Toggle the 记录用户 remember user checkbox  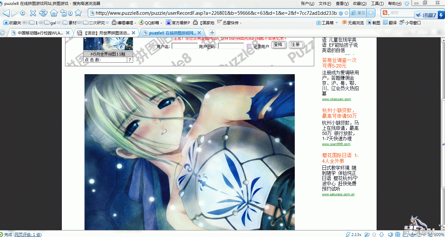[x=249, y=46]
